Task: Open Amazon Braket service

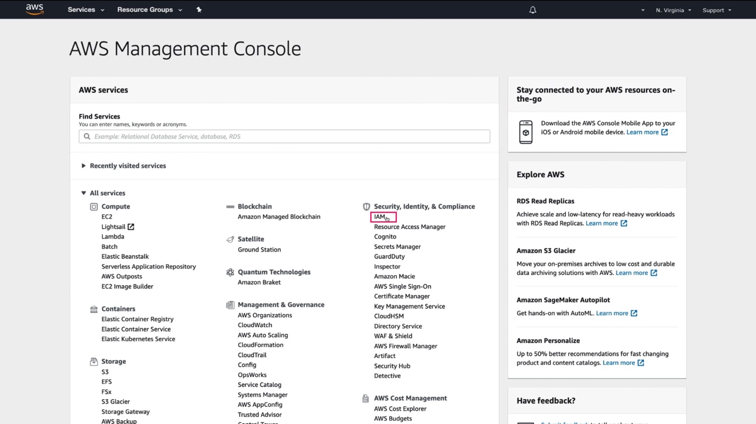Action: pyautogui.click(x=259, y=282)
